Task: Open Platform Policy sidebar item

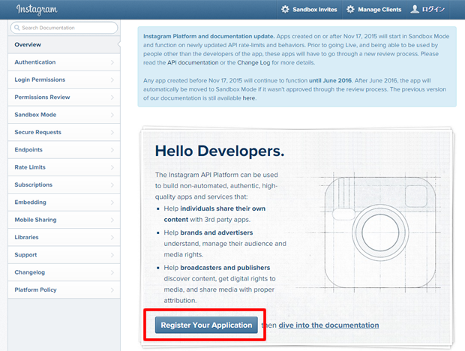Action: pos(64,289)
